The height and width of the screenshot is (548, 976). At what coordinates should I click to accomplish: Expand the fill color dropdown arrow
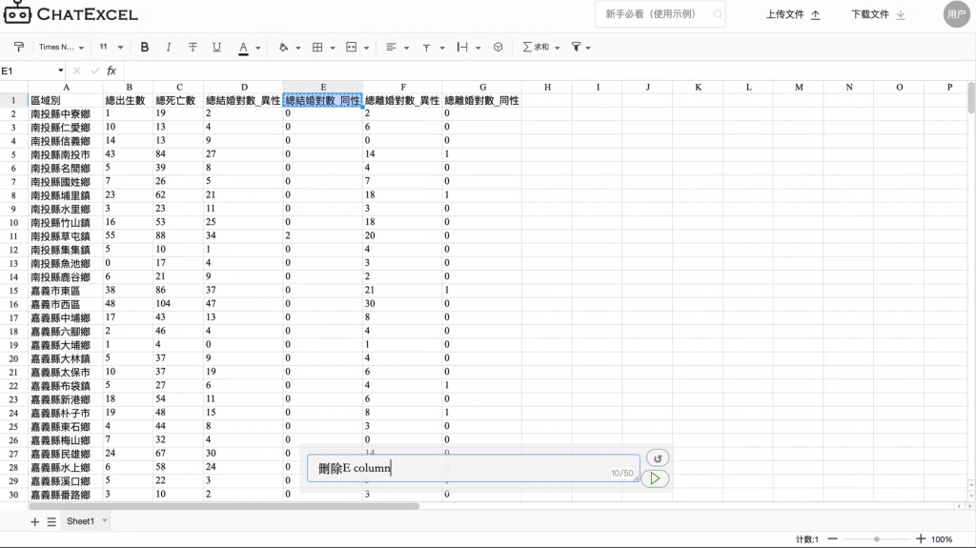298,48
